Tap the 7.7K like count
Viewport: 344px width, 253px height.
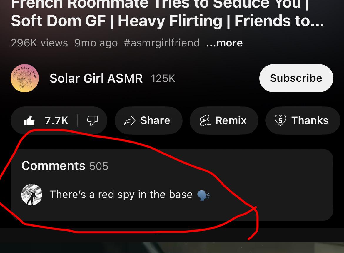57,120
